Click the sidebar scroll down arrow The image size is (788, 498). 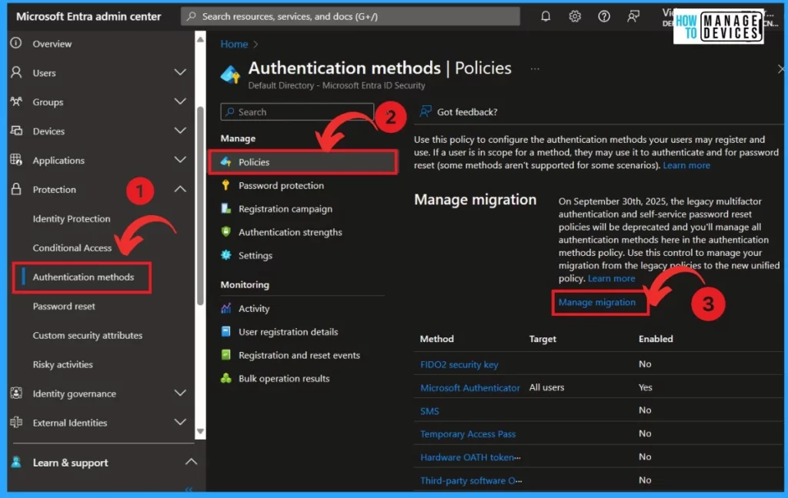pos(200,432)
